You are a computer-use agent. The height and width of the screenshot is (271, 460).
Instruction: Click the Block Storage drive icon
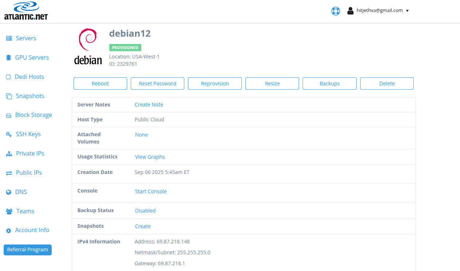9,116
